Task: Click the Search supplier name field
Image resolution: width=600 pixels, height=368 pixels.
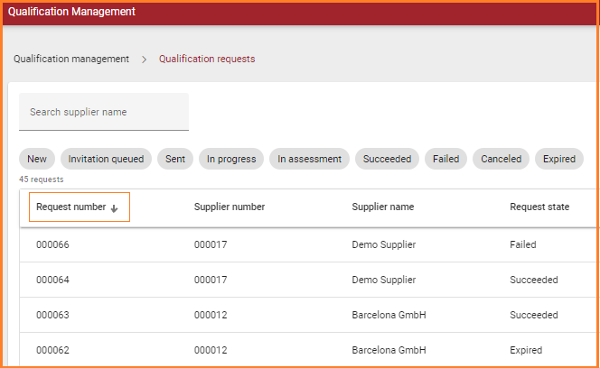Action: (x=104, y=113)
